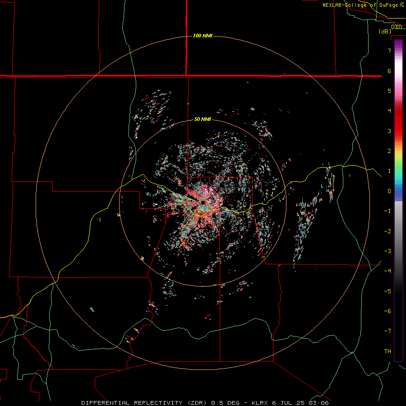Click the TH threshold label on scale
The image size is (406, 406).
[x=388, y=351]
